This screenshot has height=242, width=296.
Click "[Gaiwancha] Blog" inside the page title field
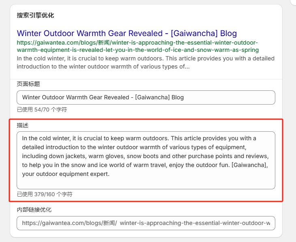(159, 97)
